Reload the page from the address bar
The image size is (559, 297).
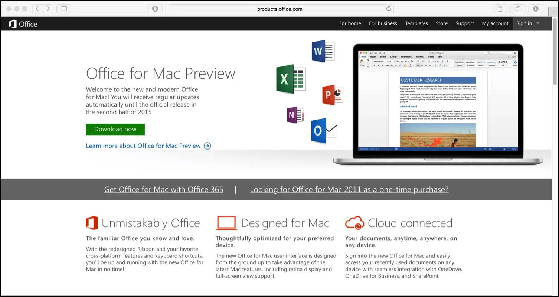click(x=389, y=9)
